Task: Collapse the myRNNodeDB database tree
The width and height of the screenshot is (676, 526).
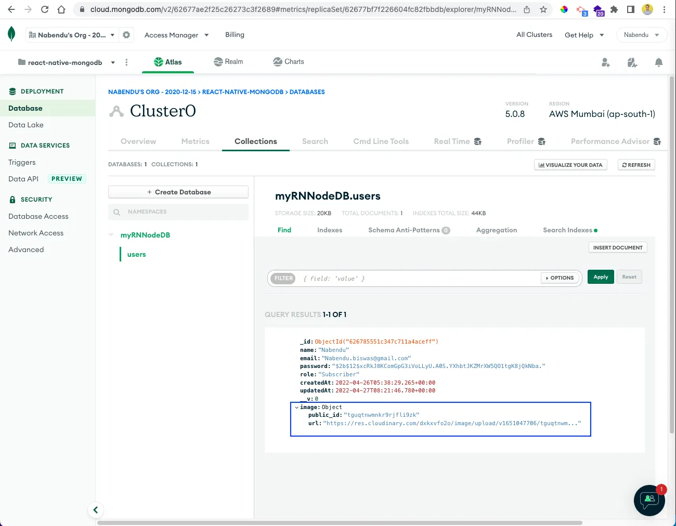Action: click(111, 235)
